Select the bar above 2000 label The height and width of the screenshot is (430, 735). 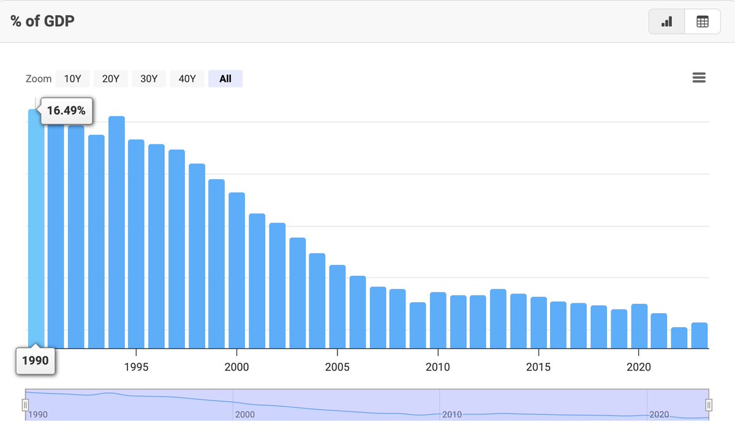237,270
